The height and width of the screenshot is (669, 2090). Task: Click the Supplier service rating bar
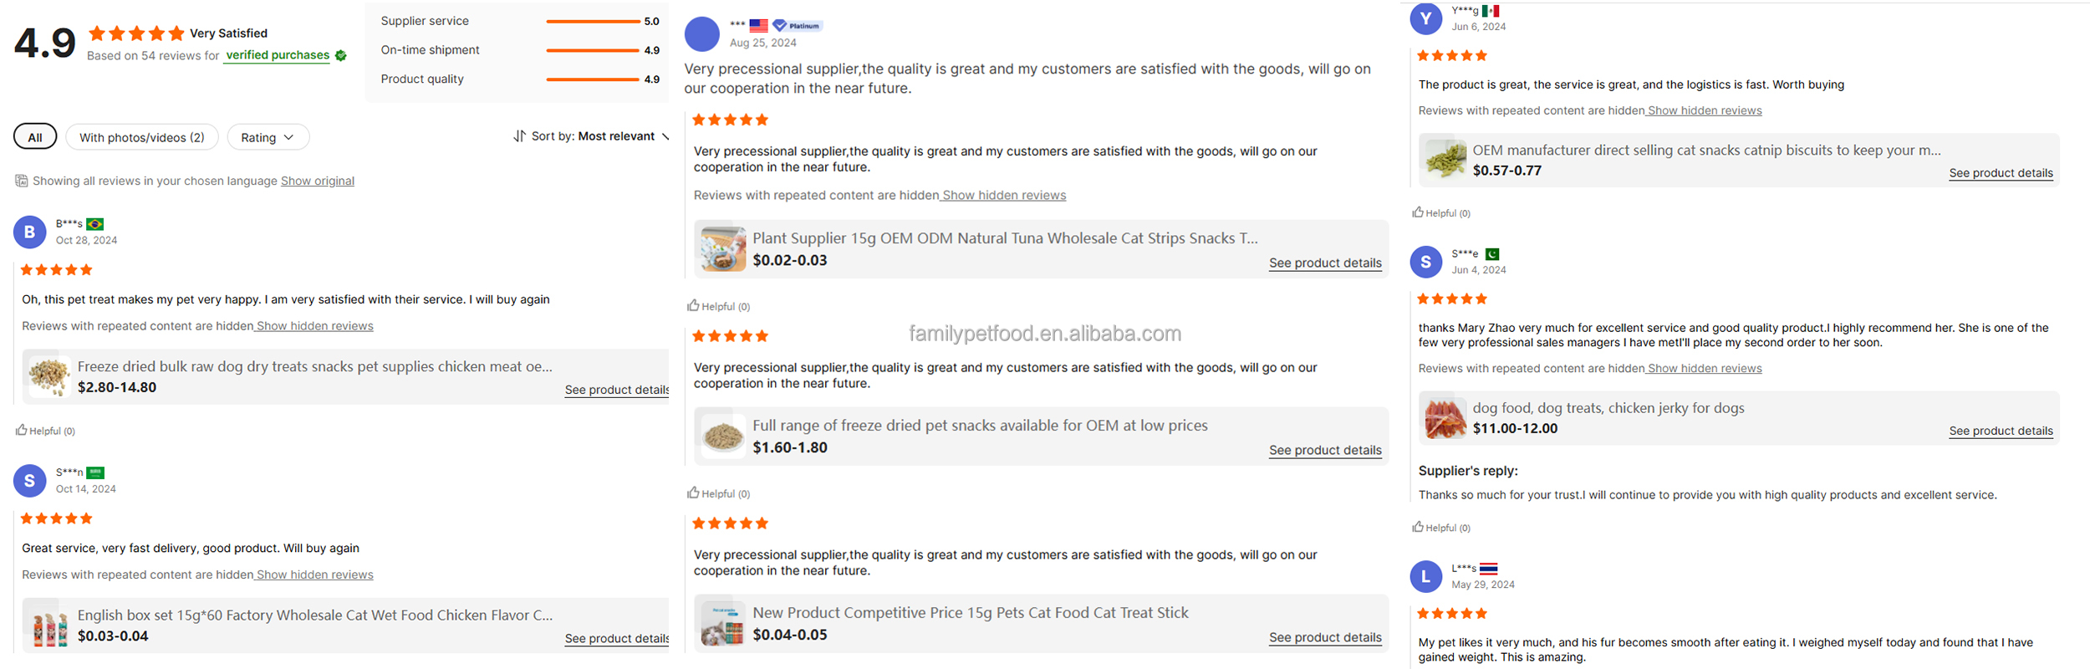[x=592, y=22]
